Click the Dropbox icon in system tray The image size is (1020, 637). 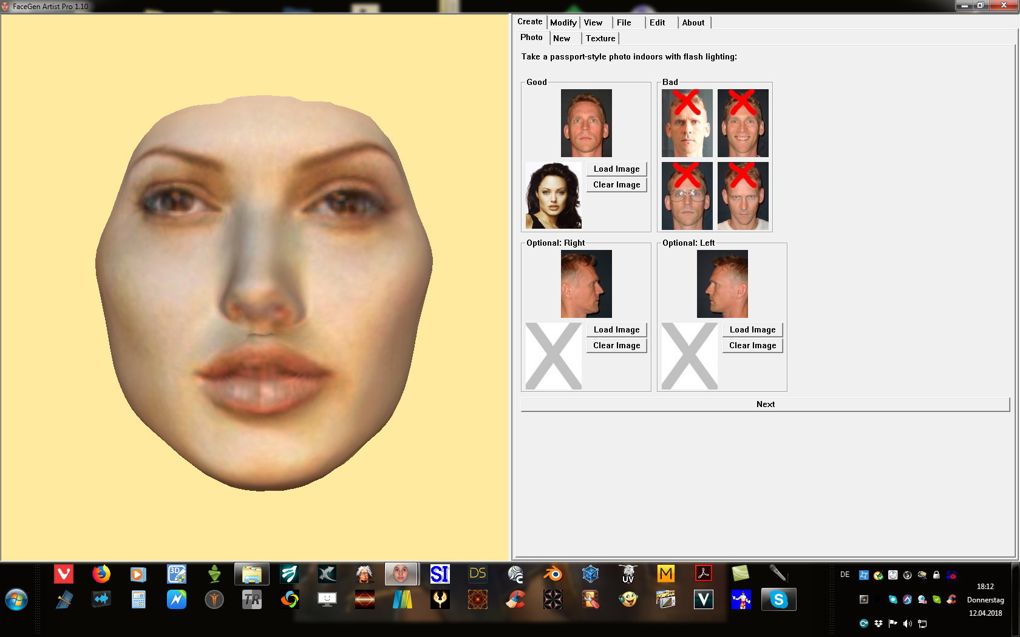tap(878, 624)
